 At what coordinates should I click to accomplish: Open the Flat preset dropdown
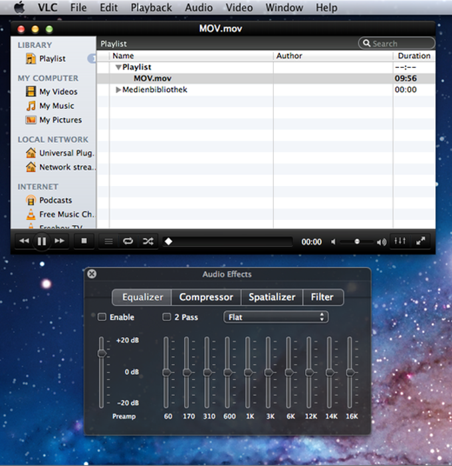tap(276, 317)
